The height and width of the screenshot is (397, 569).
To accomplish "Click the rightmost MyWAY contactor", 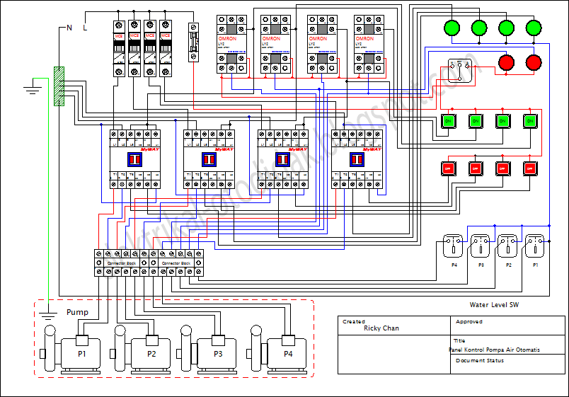I will pyautogui.click(x=357, y=159).
